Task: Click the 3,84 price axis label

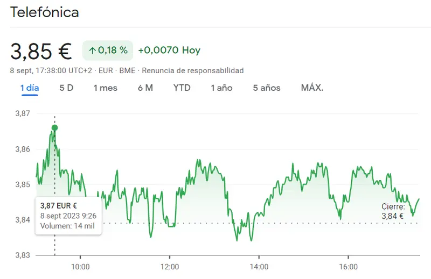Action: [23, 220]
